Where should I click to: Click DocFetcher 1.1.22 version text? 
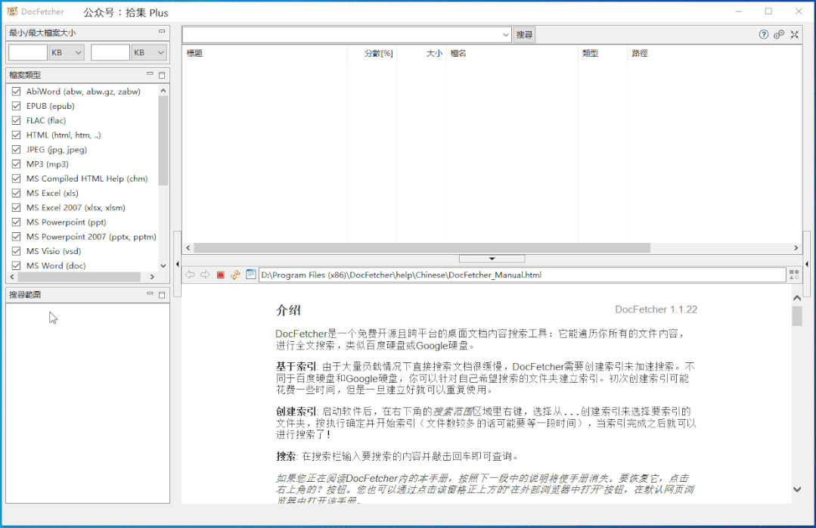point(656,309)
